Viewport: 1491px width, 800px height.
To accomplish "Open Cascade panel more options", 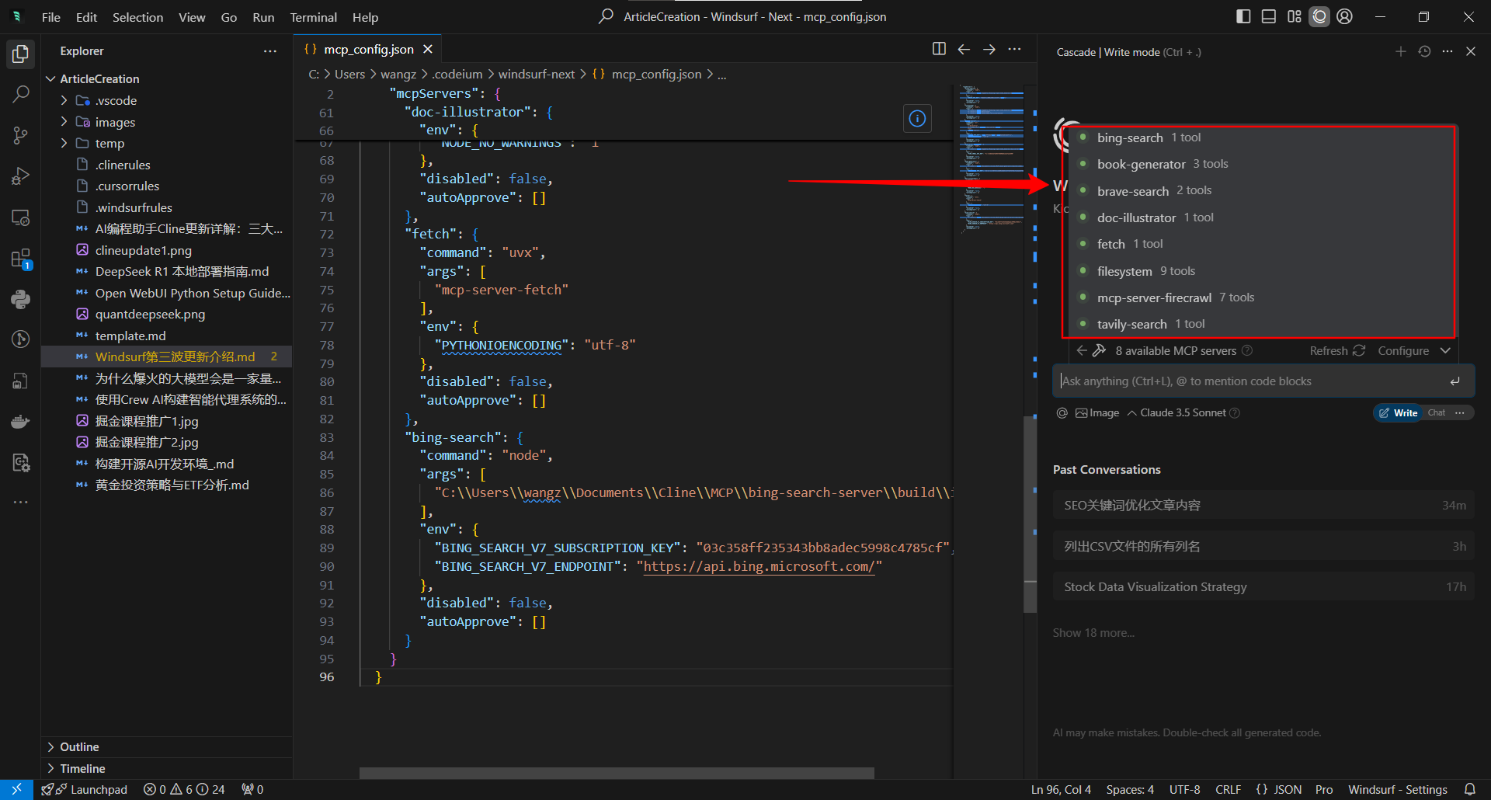I will tap(1448, 51).
